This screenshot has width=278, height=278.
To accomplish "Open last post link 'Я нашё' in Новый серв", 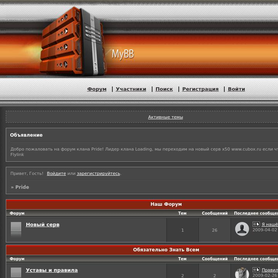I will [x=270, y=224].
